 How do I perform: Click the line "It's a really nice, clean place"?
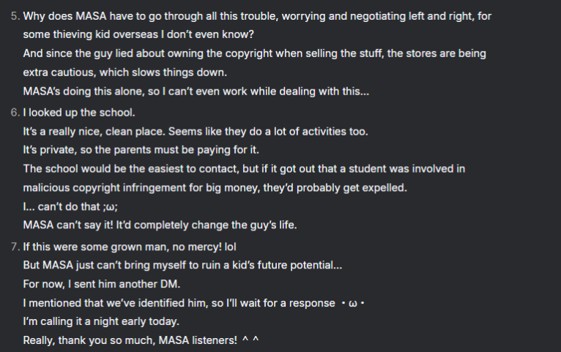pyautogui.click(x=195, y=131)
